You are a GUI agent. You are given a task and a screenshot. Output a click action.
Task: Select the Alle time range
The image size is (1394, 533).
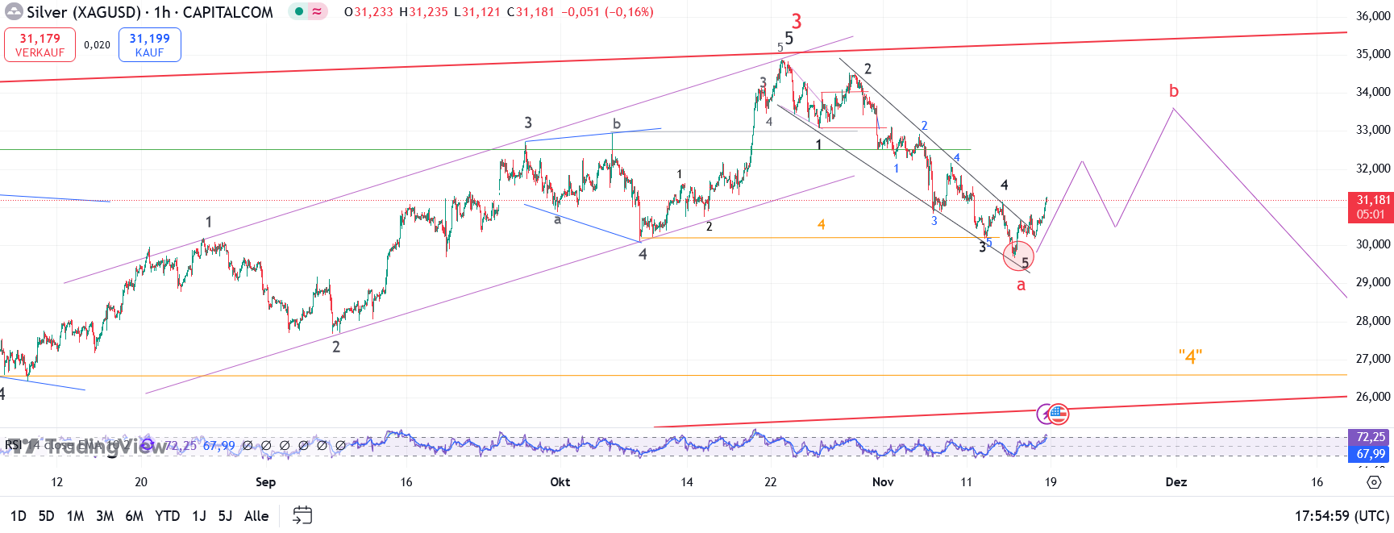pyautogui.click(x=256, y=516)
